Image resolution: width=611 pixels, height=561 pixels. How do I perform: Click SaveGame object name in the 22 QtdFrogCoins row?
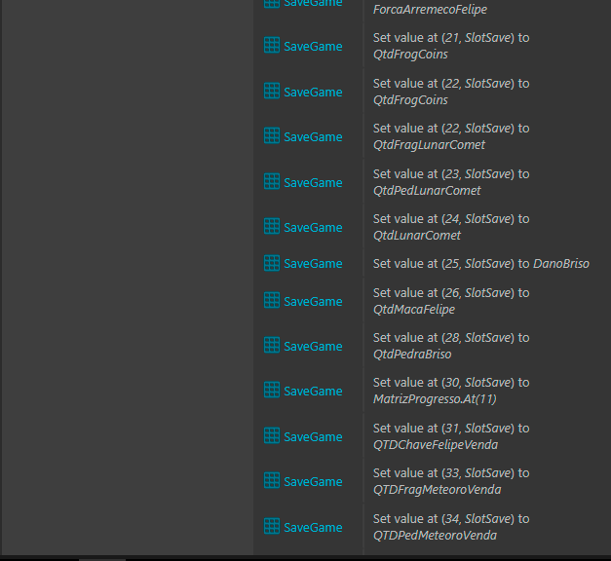tap(313, 92)
